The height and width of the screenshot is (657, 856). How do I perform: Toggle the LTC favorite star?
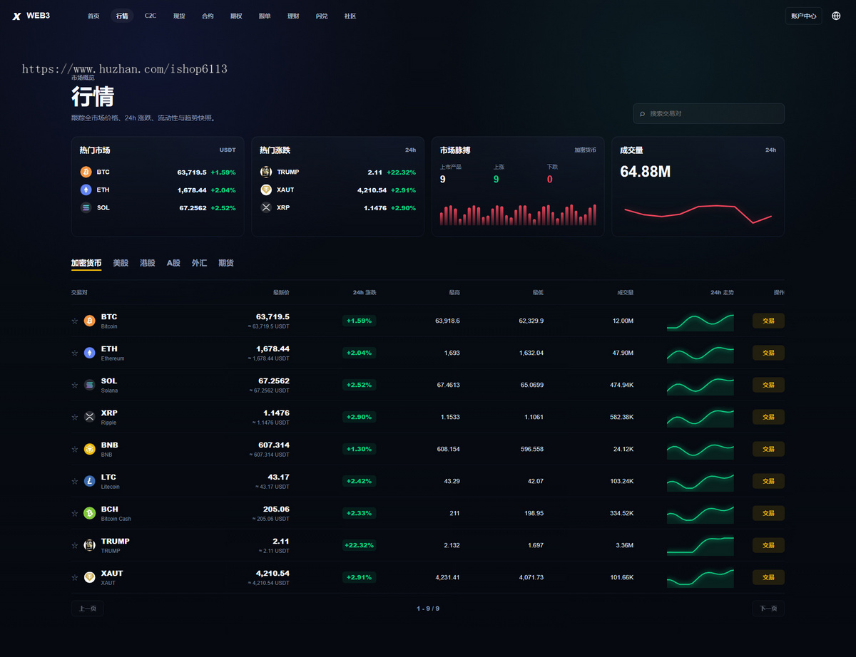pos(74,481)
